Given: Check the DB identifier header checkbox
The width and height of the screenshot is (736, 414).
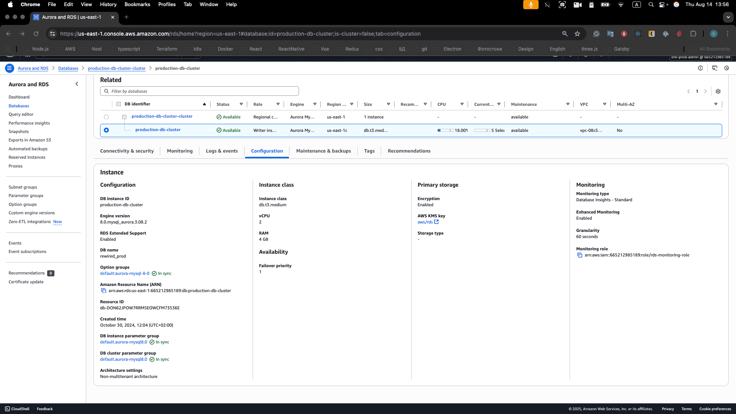Looking at the screenshot, I should pos(118,104).
